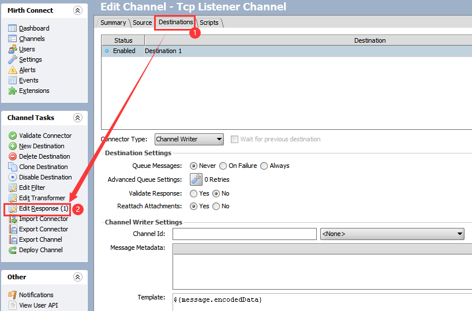Screen dimensions: 472x311
Task: Click the Events icon
Action: (x=12, y=80)
